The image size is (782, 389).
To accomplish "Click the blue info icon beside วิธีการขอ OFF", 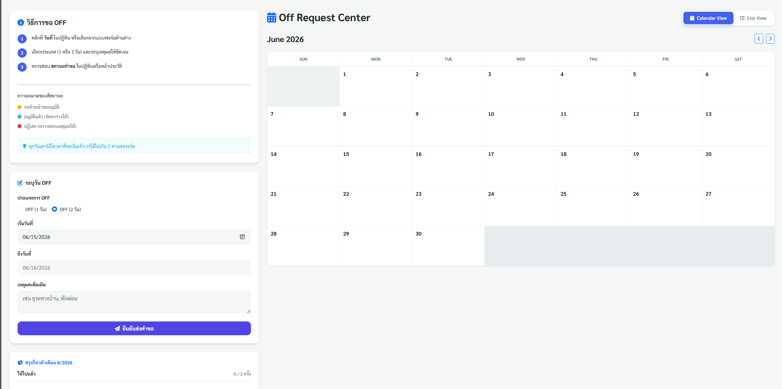I will [21, 23].
